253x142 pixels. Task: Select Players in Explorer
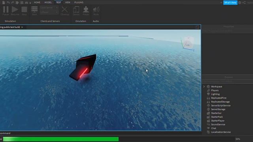coord(215,90)
